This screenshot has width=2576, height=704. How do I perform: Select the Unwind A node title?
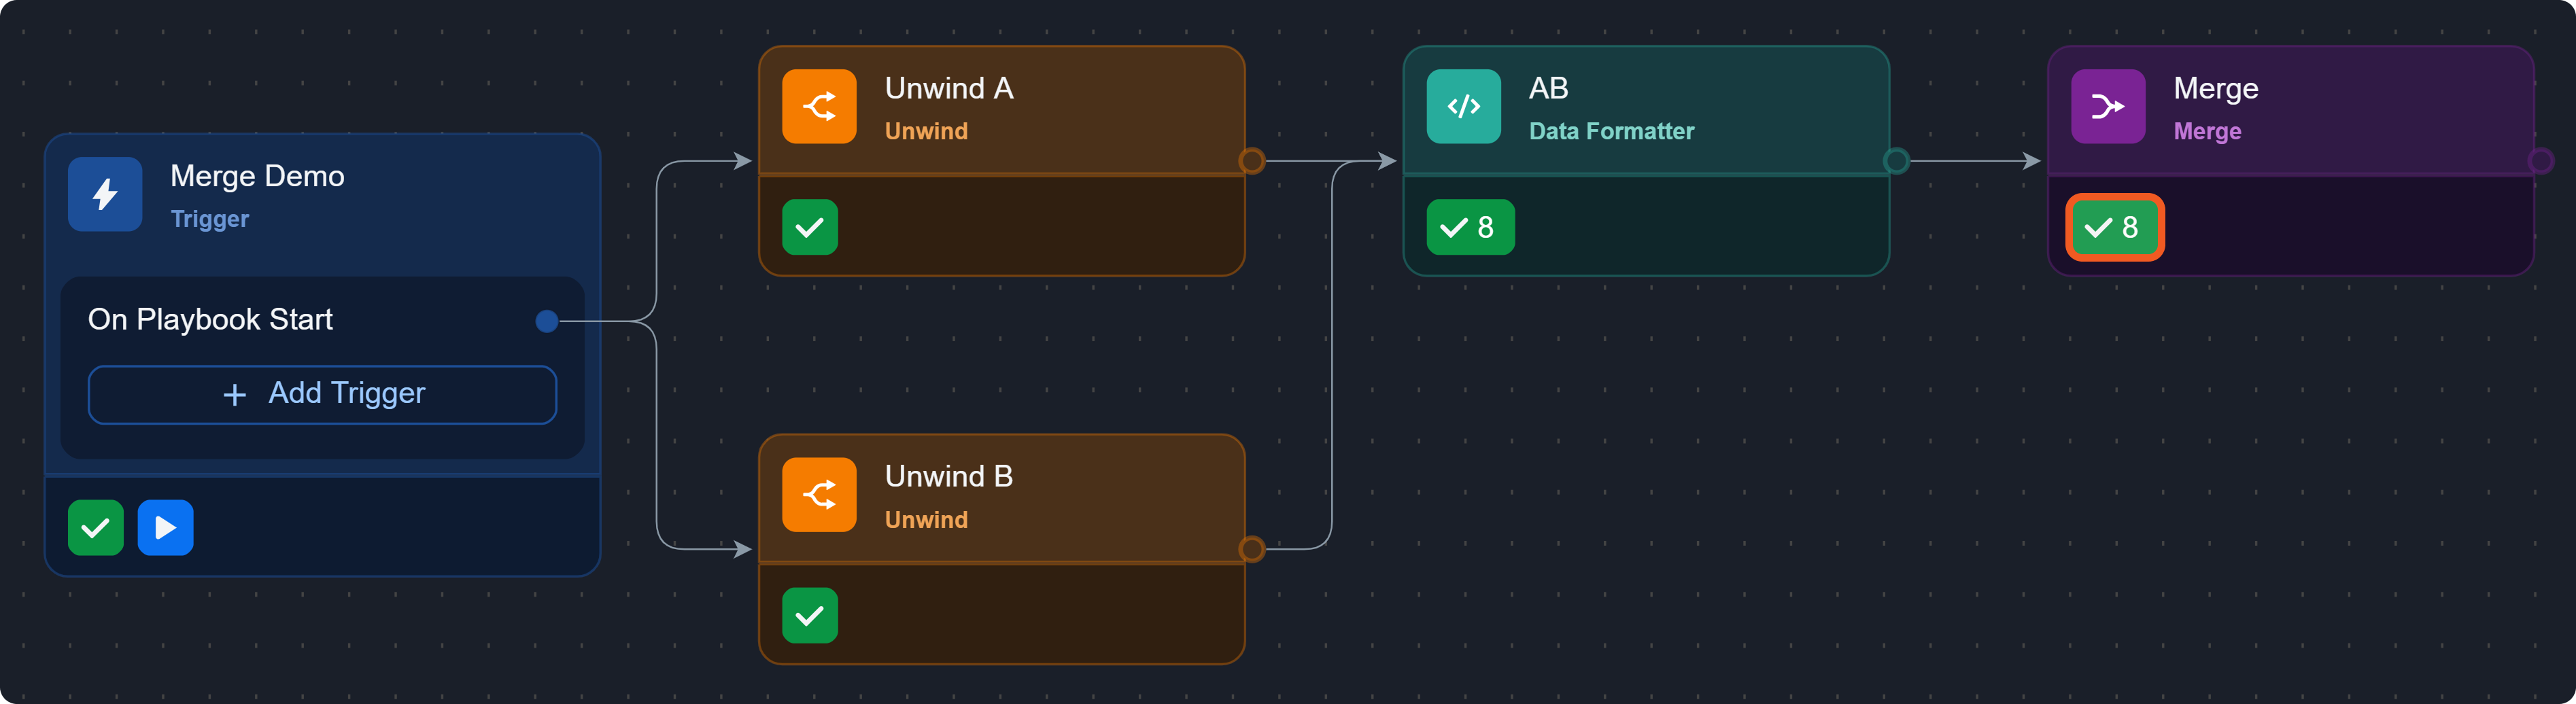[x=948, y=88]
